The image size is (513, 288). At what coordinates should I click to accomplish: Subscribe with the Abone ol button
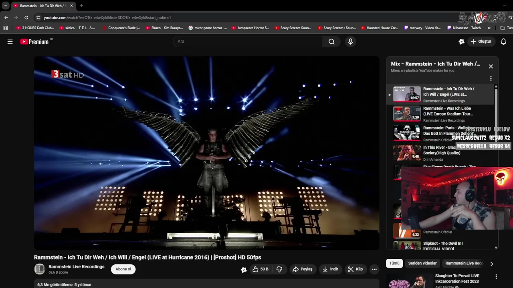[123, 269]
